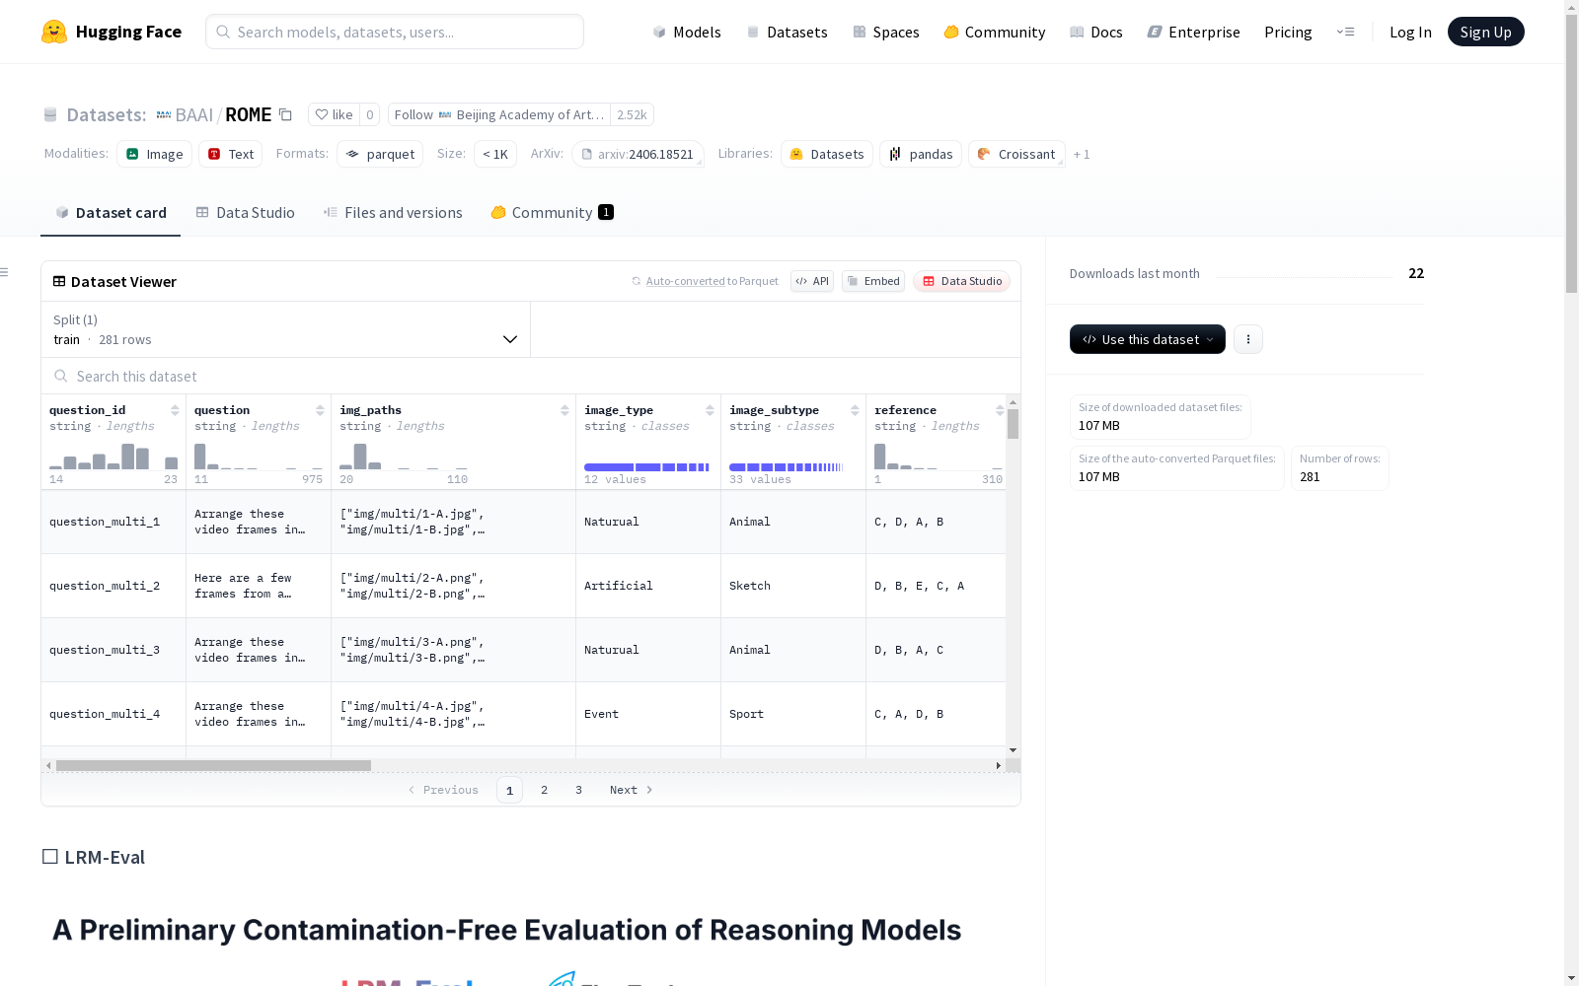1579x986 pixels.
Task: Open the Use this dataset dropdown
Action: (1148, 339)
